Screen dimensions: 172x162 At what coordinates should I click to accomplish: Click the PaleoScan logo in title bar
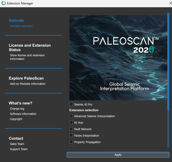coord(4,3)
